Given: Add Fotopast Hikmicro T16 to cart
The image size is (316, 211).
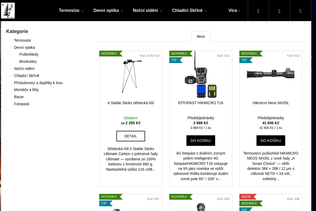Looking at the screenshot, I should [x=201, y=141].
